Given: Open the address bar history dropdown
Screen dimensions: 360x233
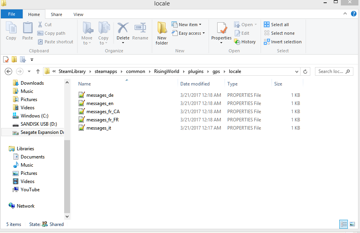Looking at the screenshot, I should click(x=297, y=71).
